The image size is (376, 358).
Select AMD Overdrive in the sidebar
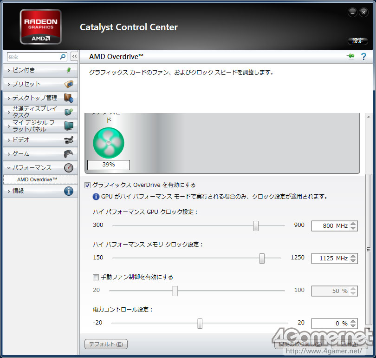point(40,179)
